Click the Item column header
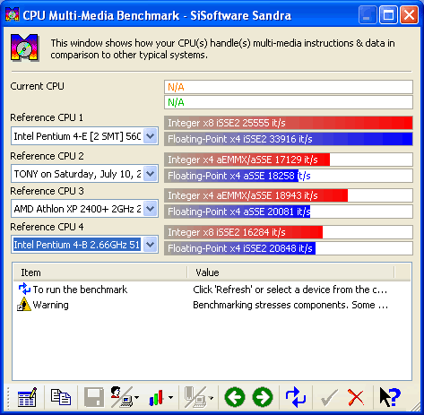 click(100, 272)
